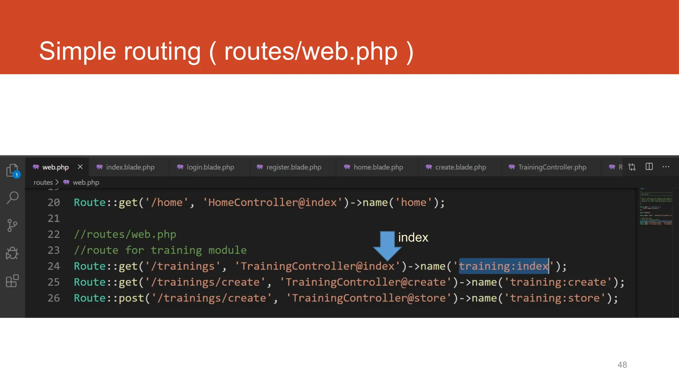The image size is (679, 382).
Task: Open the editor More Actions menu
Action: pos(666,167)
